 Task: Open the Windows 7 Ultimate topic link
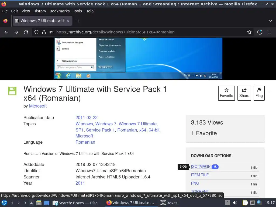[x=138, y=124]
